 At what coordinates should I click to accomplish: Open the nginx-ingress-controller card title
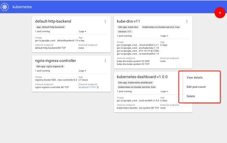55,61
